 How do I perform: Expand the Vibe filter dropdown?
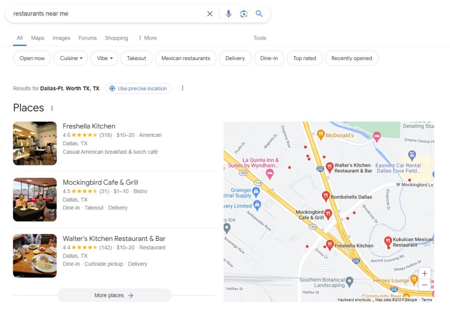tap(105, 58)
